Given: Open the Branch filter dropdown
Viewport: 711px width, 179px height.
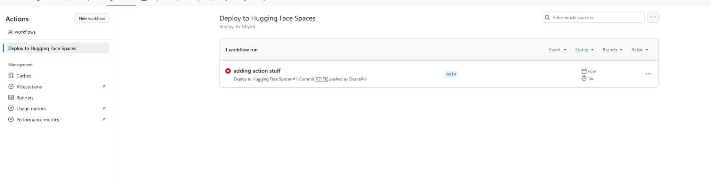Looking at the screenshot, I should pos(612,50).
